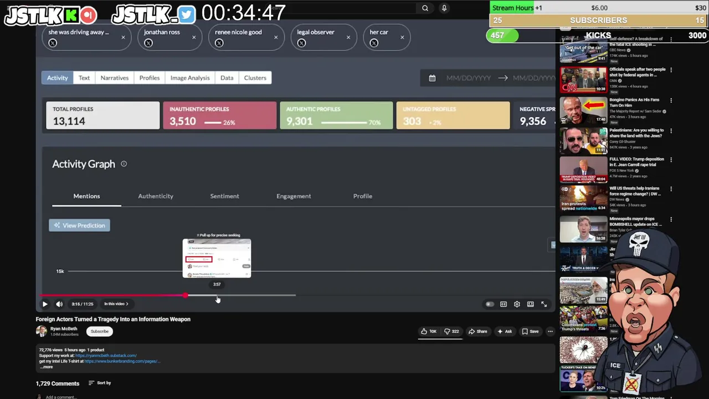Switch to the Clusters tab
Viewport: 709px width, 399px height.
255,78
